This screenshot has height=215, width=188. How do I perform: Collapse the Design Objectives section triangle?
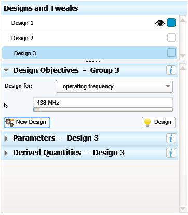pyautogui.click(x=6, y=70)
